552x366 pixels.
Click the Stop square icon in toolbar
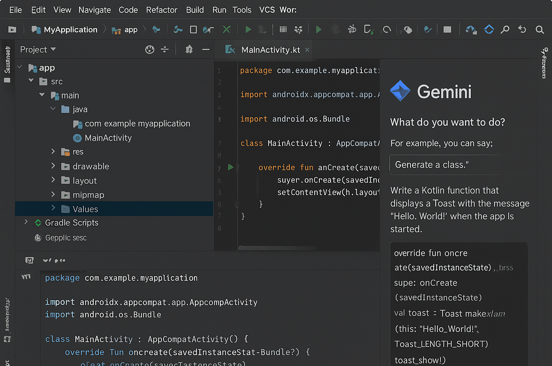(447, 30)
